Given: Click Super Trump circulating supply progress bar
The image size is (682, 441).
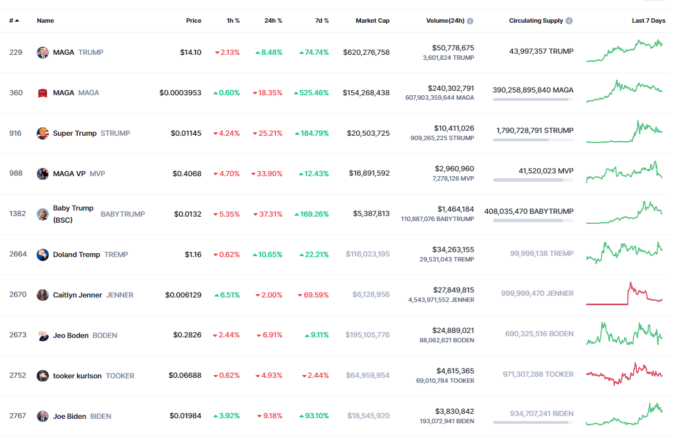Looking at the screenshot, I should (x=533, y=140).
